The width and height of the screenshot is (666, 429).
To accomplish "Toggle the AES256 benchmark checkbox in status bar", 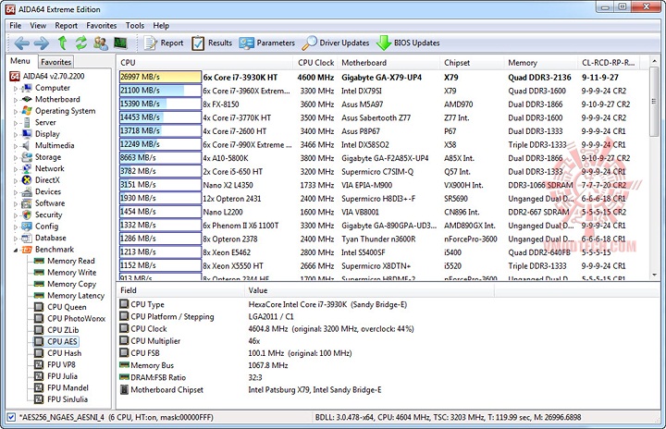I will (11, 417).
